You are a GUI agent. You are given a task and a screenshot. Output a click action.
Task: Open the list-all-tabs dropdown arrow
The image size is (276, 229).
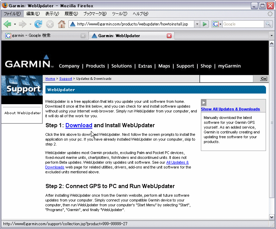(x=272, y=36)
